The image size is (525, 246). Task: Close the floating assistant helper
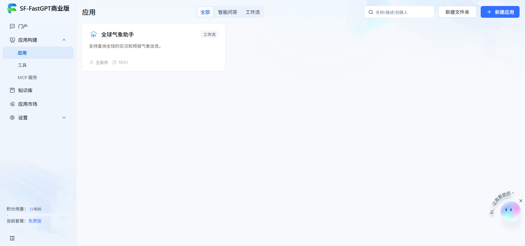pos(521,201)
